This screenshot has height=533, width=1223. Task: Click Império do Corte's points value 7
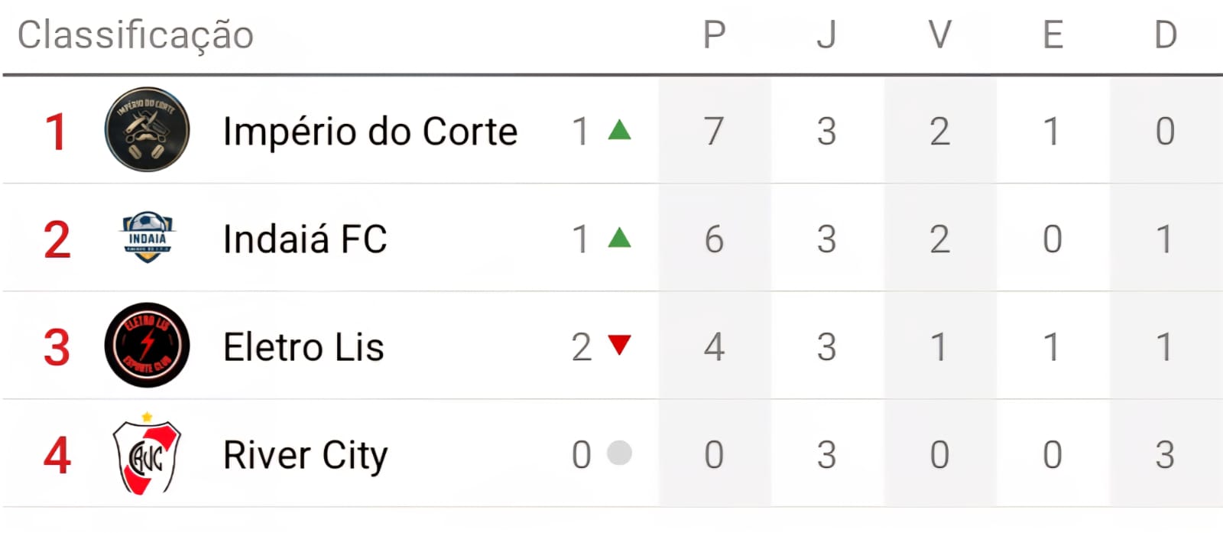click(714, 132)
